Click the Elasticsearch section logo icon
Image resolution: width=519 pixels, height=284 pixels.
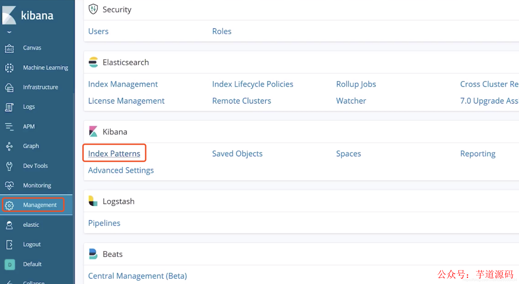[93, 62]
